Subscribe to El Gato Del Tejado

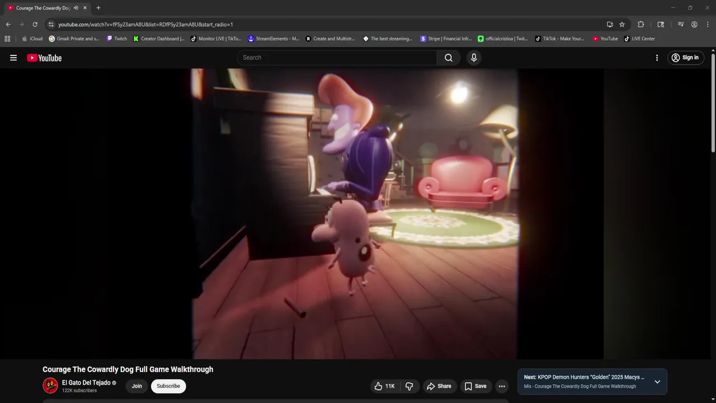tap(168, 386)
